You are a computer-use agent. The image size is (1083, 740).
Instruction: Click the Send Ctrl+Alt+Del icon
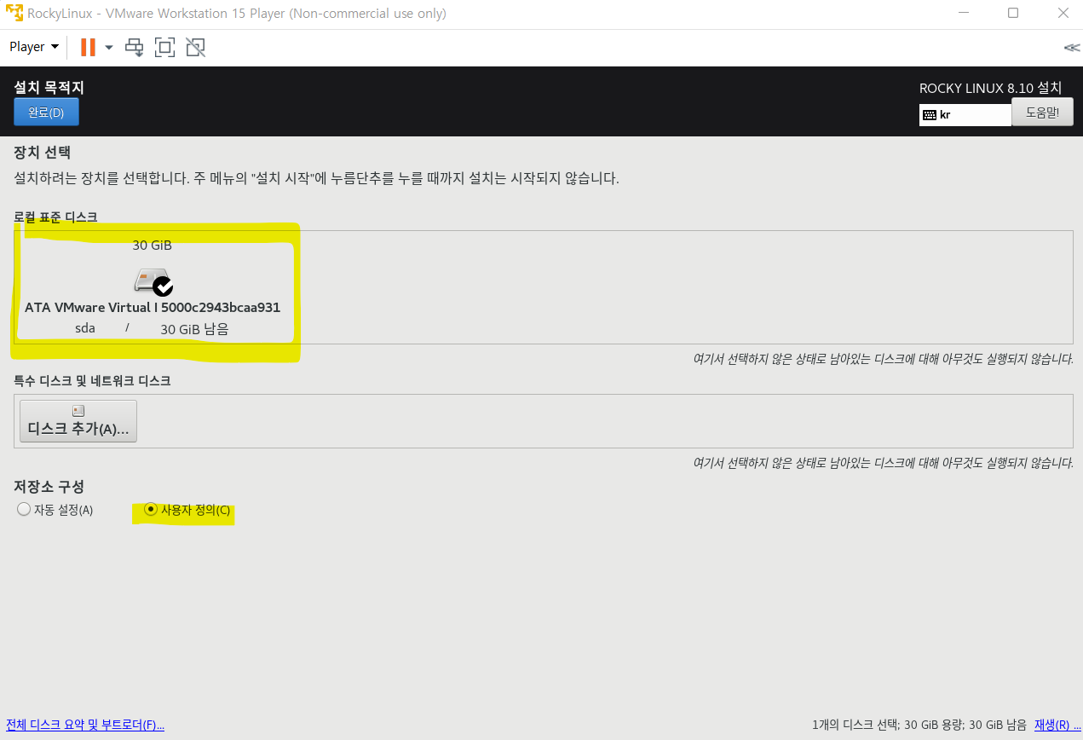[135, 47]
